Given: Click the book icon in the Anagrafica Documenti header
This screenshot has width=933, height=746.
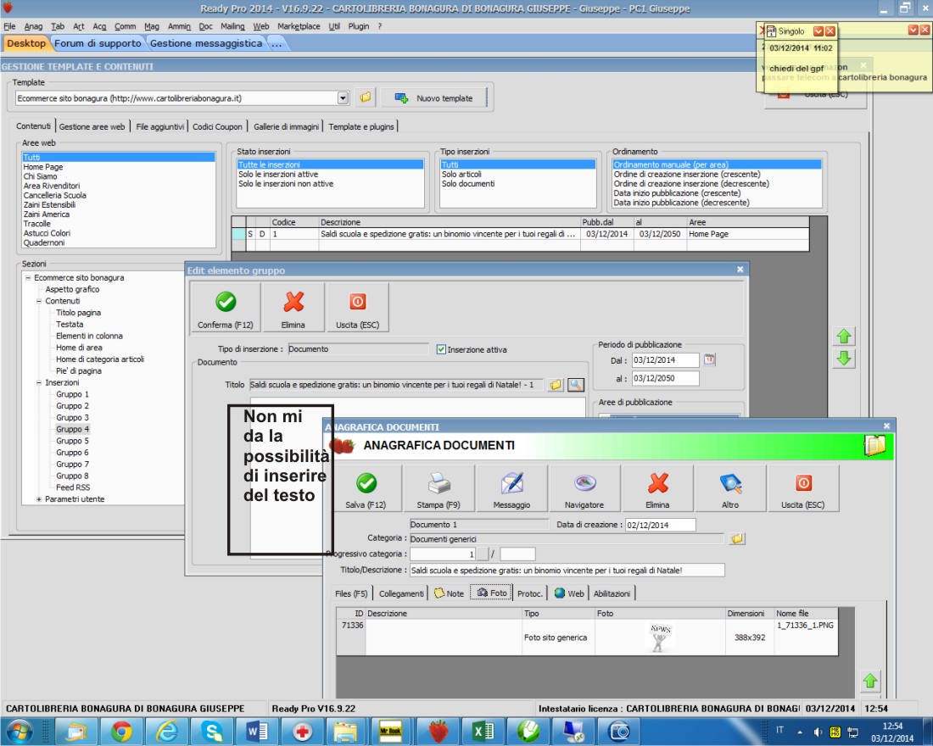Looking at the screenshot, I should tap(874, 445).
